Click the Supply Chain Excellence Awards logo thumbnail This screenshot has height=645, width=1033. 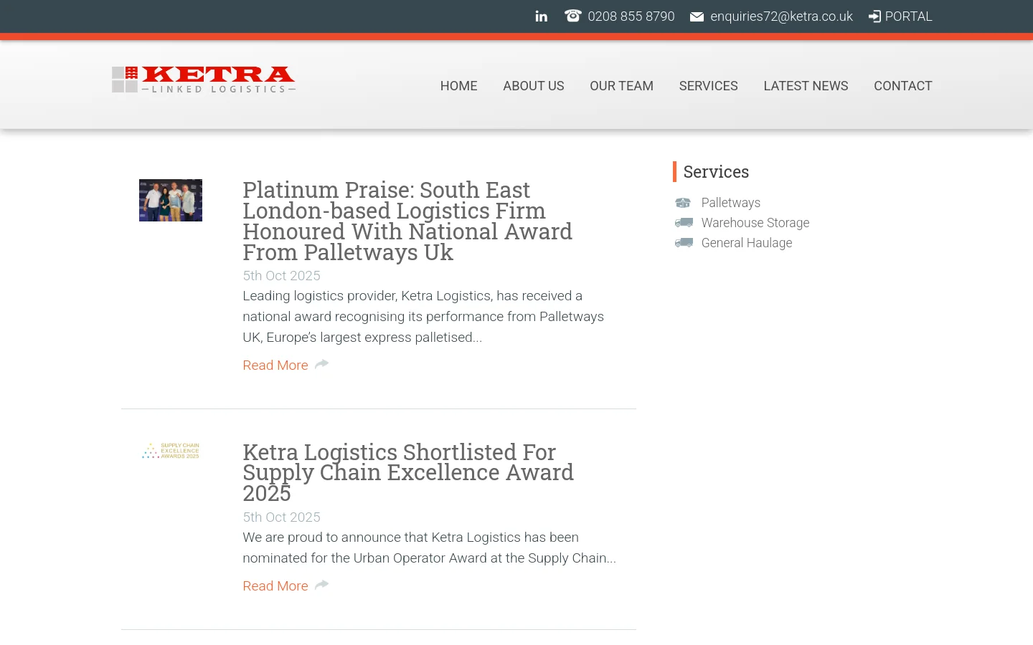pos(171,451)
